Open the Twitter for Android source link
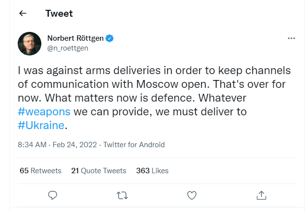Screen dimensions: 306x212 [133, 145]
